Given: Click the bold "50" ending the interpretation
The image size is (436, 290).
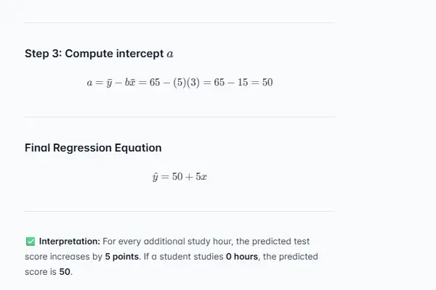Looking at the screenshot, I should pos(65,273).
